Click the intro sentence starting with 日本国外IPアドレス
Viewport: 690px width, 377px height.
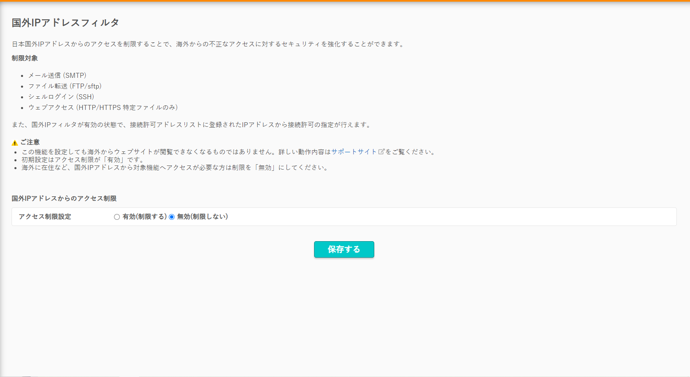coord(208,44)
